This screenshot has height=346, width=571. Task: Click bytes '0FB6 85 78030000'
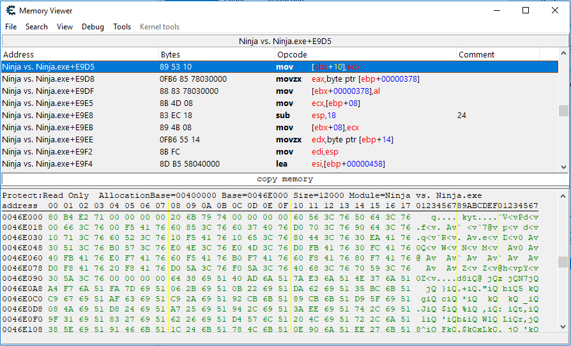click(x=193, y=79)
